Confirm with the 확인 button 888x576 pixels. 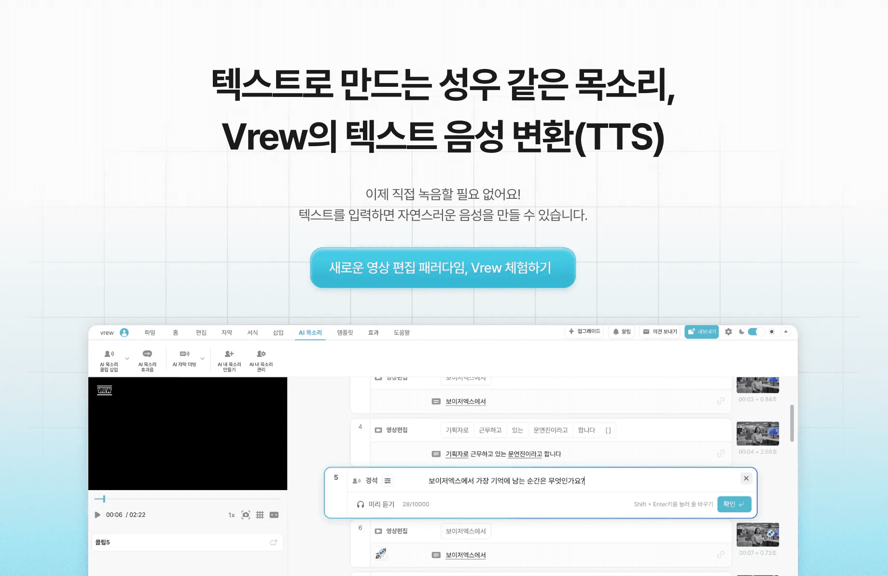(x=734, y=504)
